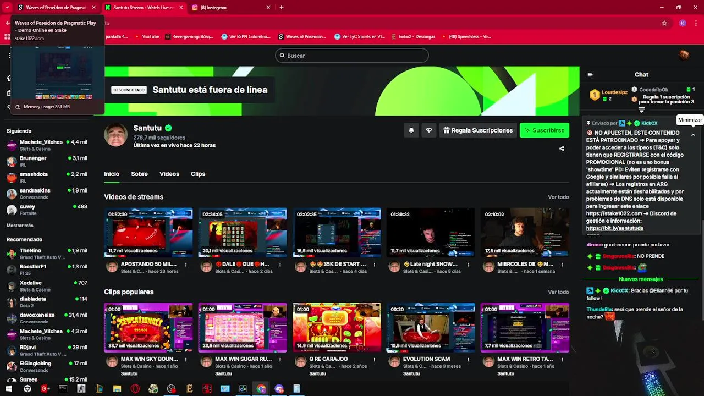Minimize the pinned chat message

tap(693, 135)
